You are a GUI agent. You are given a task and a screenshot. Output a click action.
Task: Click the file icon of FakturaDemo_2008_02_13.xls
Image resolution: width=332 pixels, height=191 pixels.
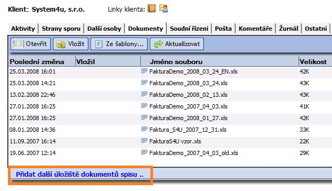[x=144, y=94]
